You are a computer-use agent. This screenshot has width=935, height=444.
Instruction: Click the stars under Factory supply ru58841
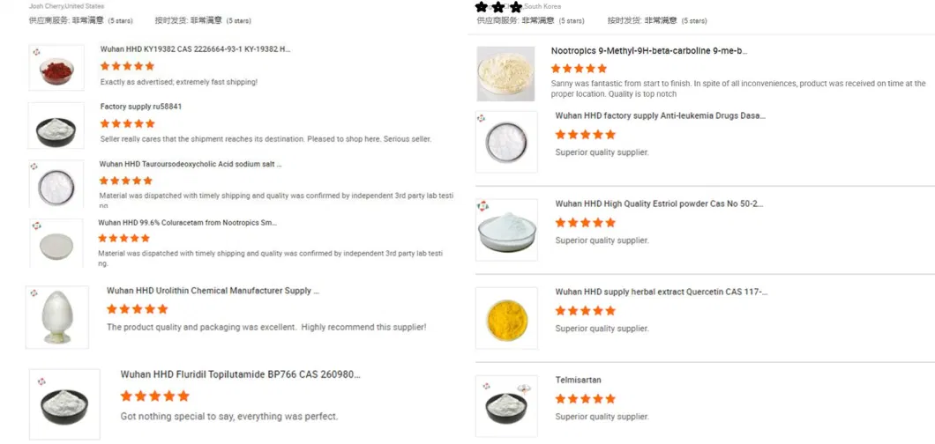click(x=127, y=124)
